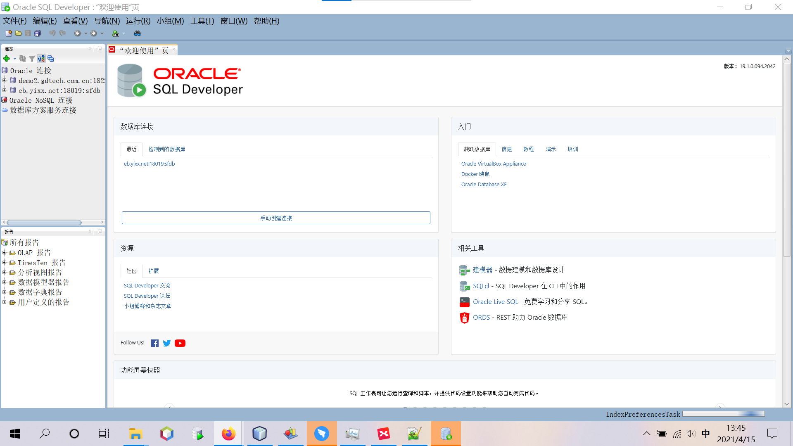Click the Open folder icon in the toolbar
This screenshot has height=446, width=793.
tap(18, 33)
